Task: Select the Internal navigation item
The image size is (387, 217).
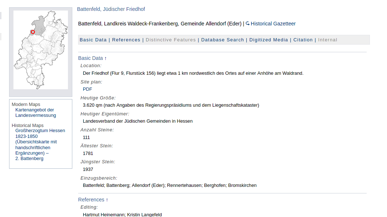Action: (327, 40)
